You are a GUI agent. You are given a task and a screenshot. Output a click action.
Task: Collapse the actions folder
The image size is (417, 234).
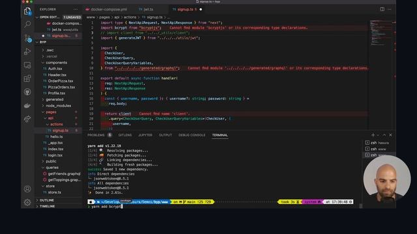tap(58, 124)
